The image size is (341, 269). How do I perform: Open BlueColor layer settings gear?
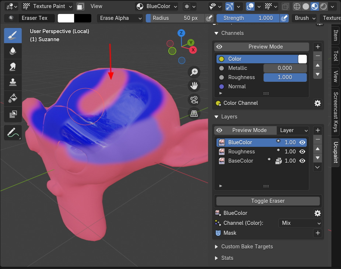click(317, 213)
